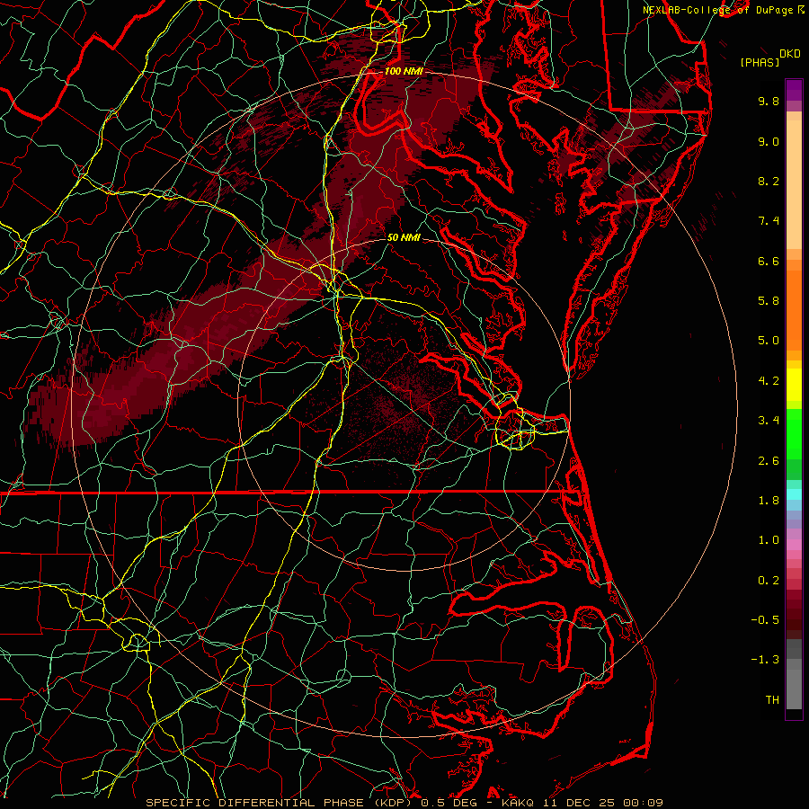809x809 pixels.
Task: Click the 0.2 value on the color scale
Action: [x=769, y=581]
